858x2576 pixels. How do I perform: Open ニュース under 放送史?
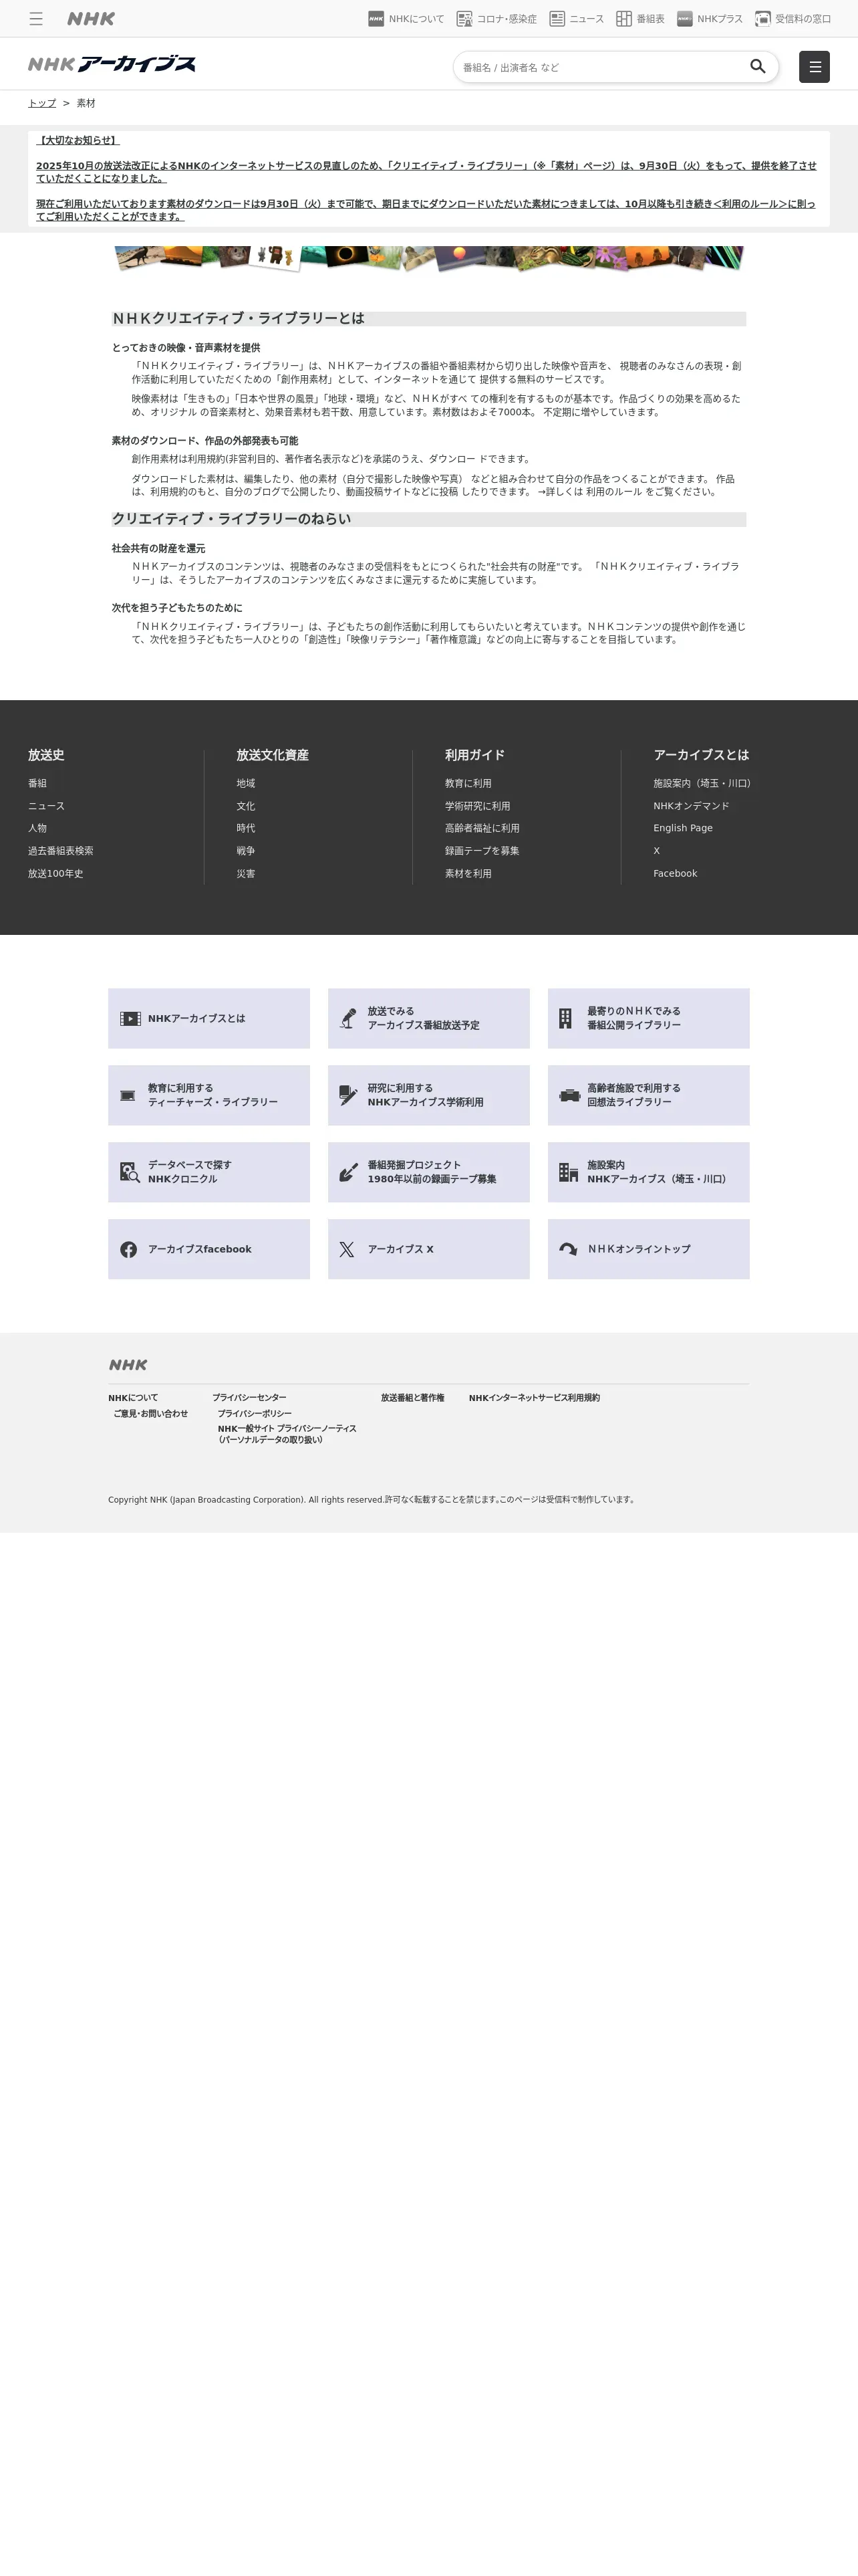(x=46, y=806)
